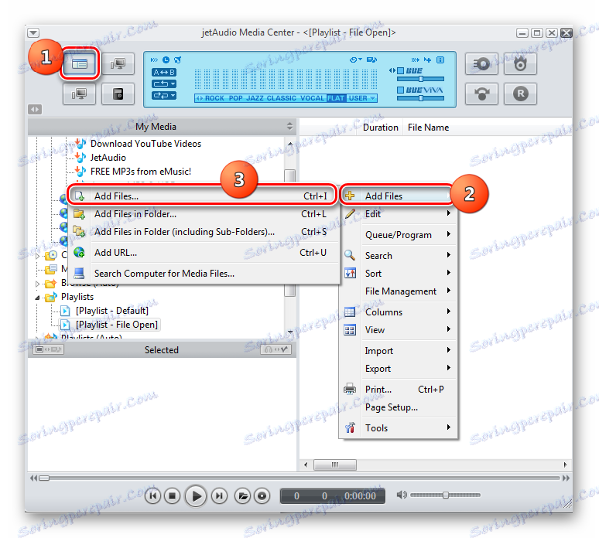Click the Add URL globe icon
Viewport: 599px width, 538px height.
click(x=79, y=253)
